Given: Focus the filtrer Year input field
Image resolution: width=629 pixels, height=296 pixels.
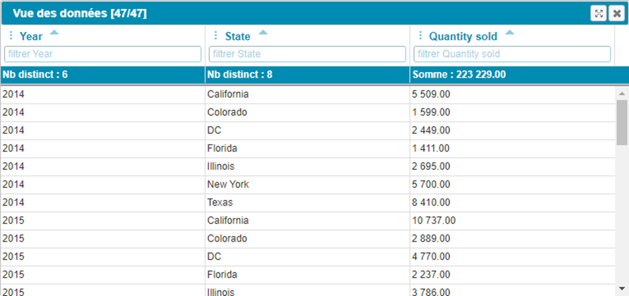Looking at the screenshot, I should (x=103, y=54).
